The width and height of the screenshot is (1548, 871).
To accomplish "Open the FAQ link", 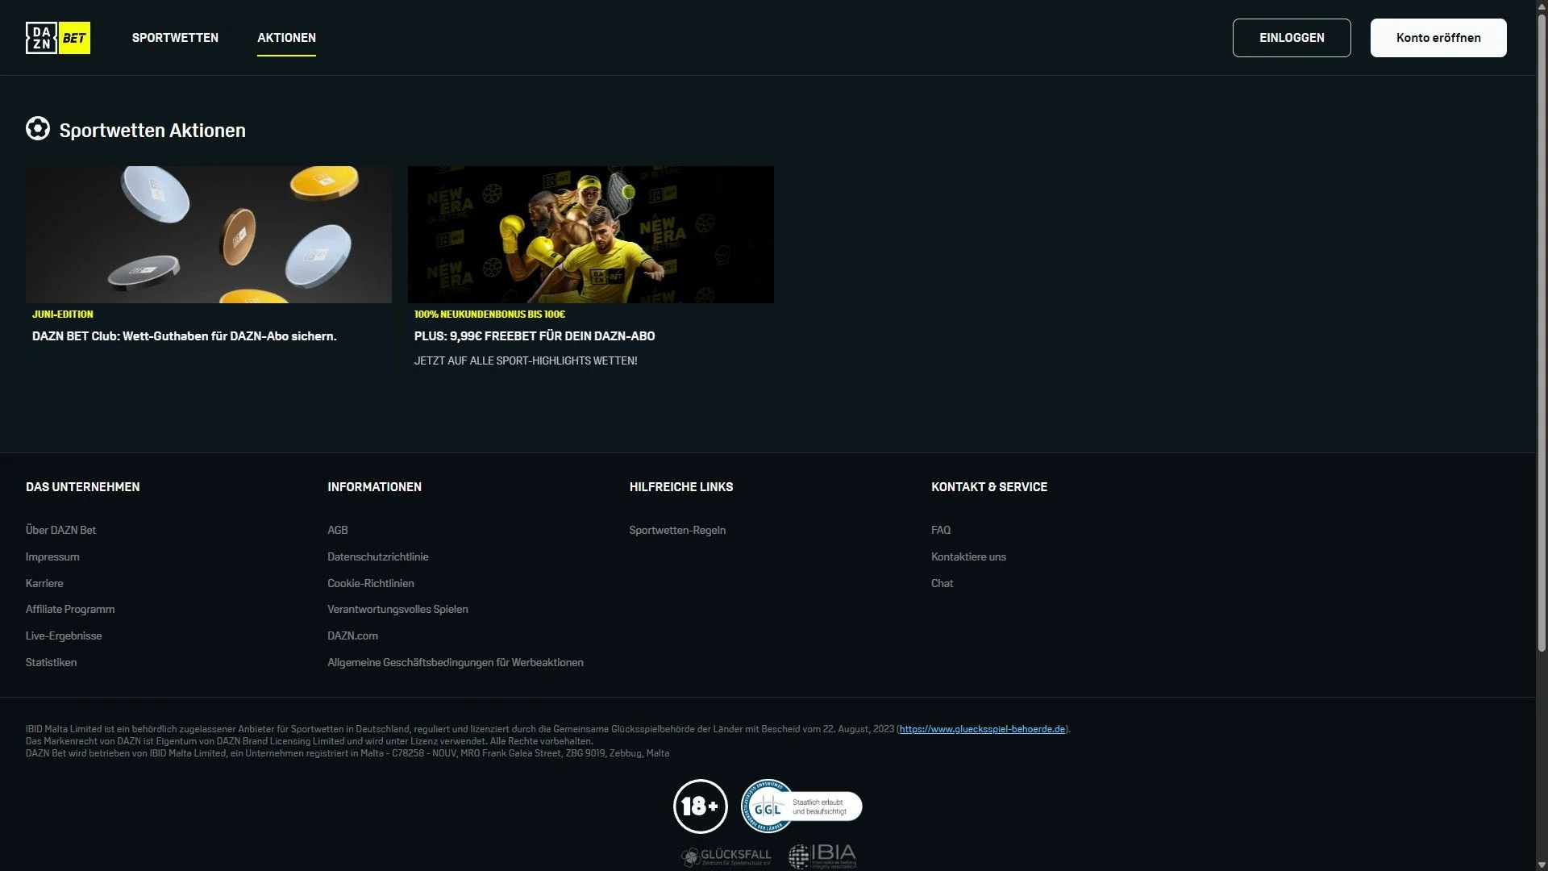I will (940, 531).
